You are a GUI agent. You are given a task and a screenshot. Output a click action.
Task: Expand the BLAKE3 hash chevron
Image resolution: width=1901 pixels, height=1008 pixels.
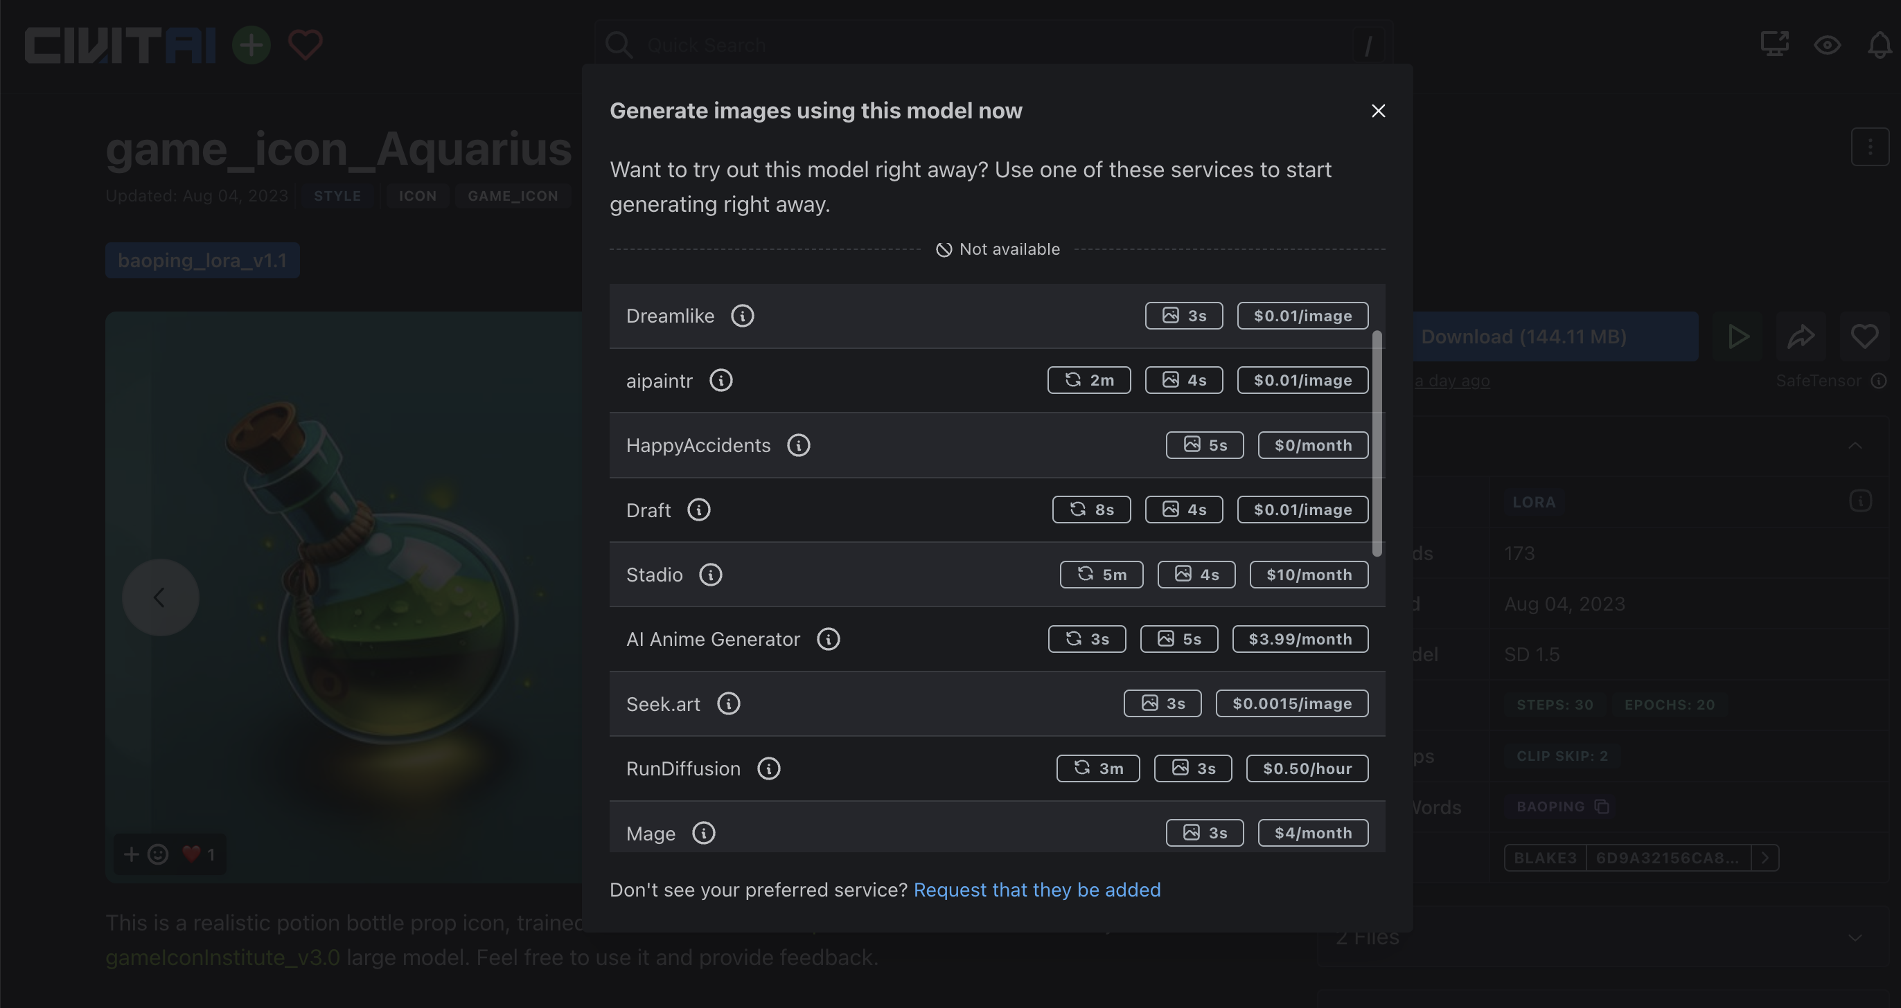[x=1765, y=858]
